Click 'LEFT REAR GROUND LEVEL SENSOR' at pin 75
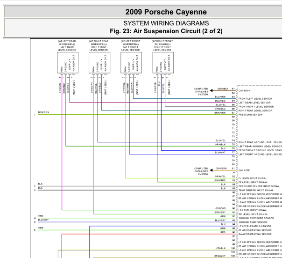The image size is (282, 258). pyautogui.click(x=260, y=146)
